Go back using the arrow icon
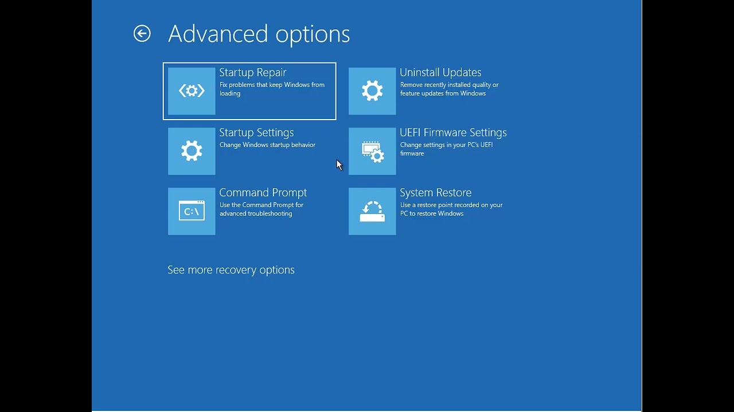Screen dimensions: 734x412 coord(142,34)
